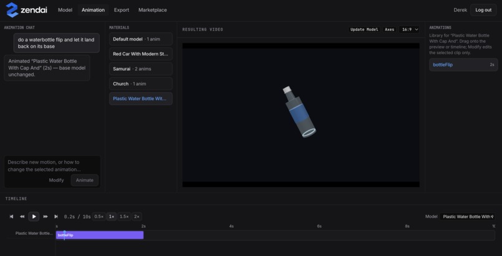The width and height of the screenshot is (502, 256).
Task: Select the bottleFlip animation in library
Action: click(x=463, y=65)
